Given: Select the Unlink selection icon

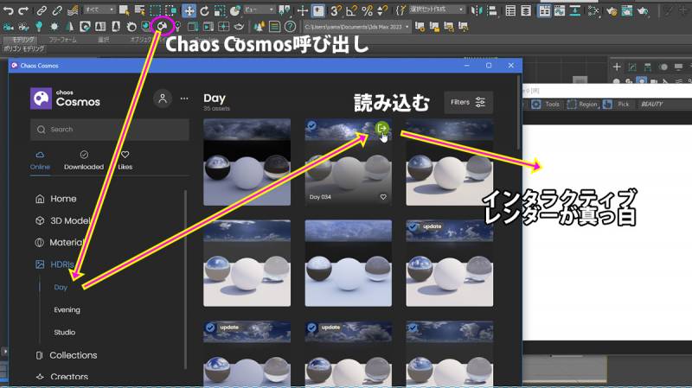Looking at the screenshot, I should coord(57,10).
